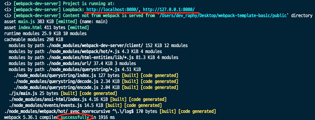Open the http://127.0.0.1:8080/ link
This screenshot has width=315, height=120.
coord(169,10)
